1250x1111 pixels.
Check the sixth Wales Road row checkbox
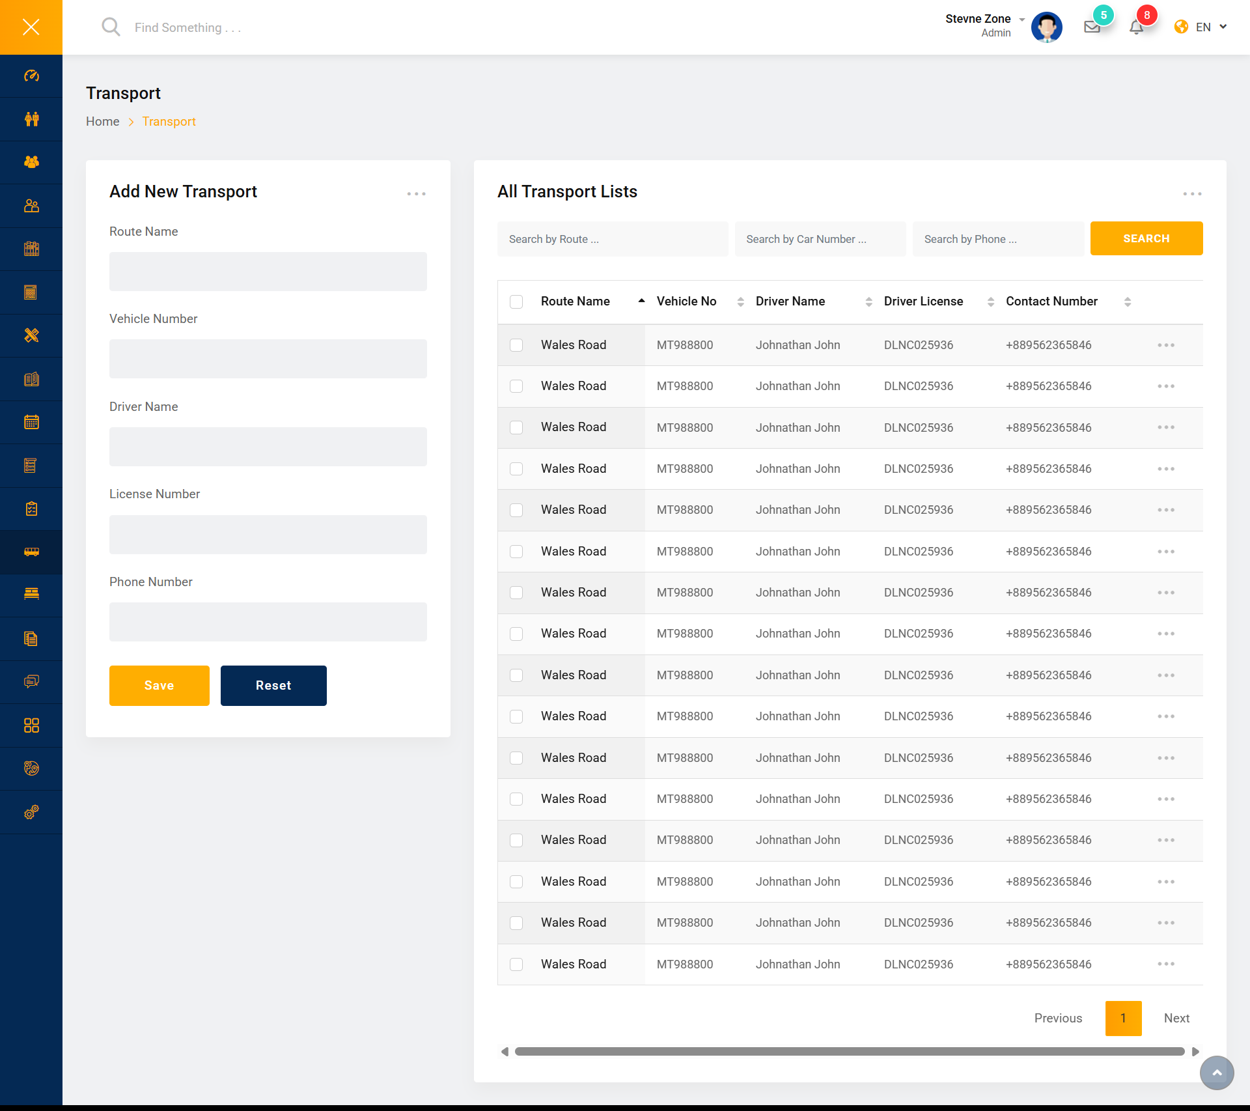516,552
